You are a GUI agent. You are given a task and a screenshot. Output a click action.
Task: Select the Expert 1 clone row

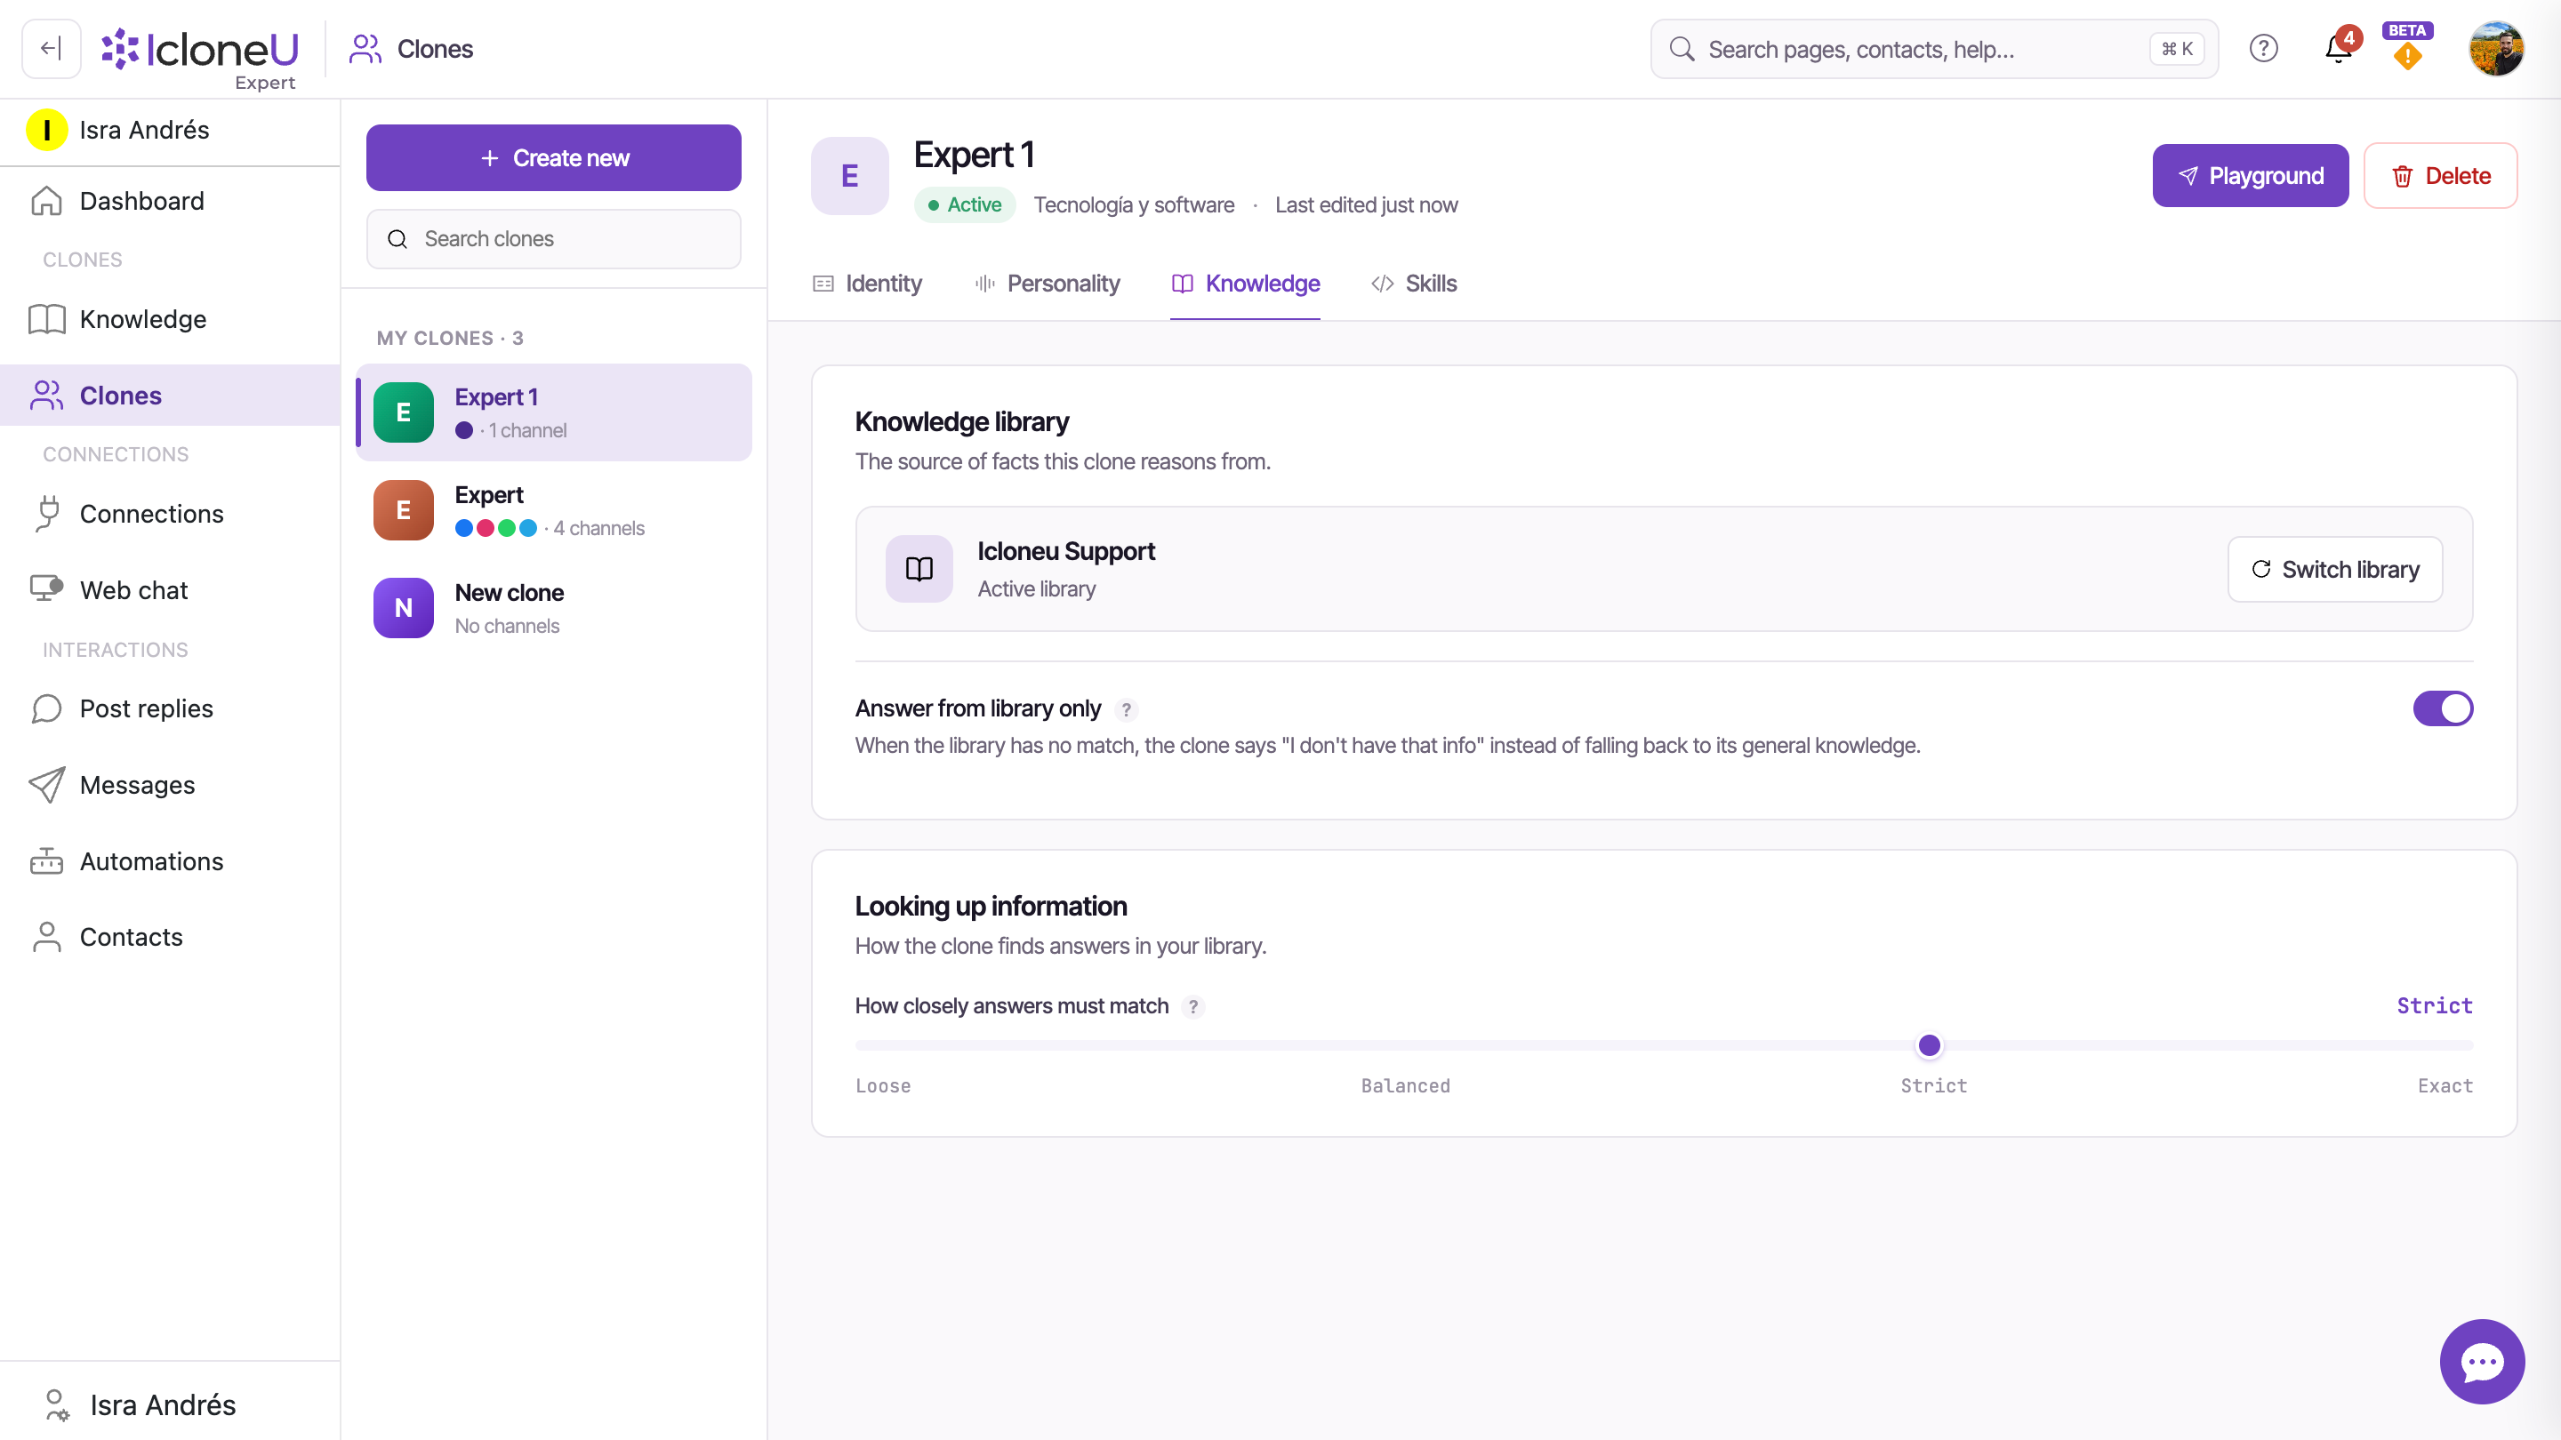[554, 412]
